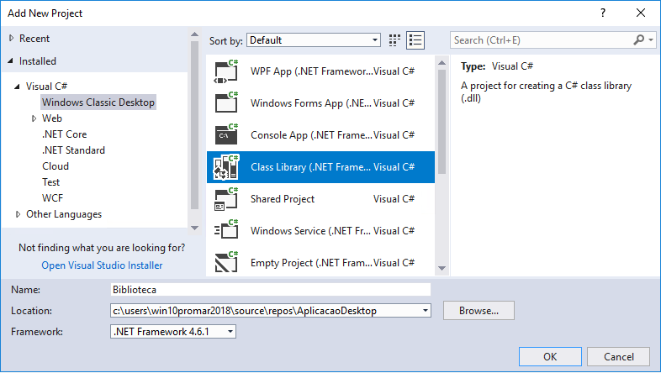
Task: Click the Class Library template icon
Action: 226,167
